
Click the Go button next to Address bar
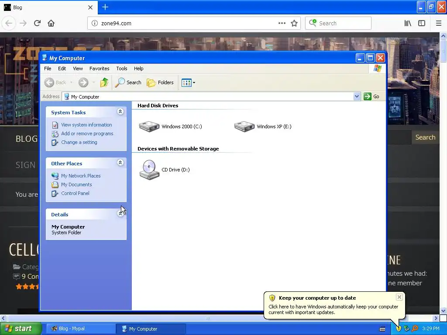[371, 96]
